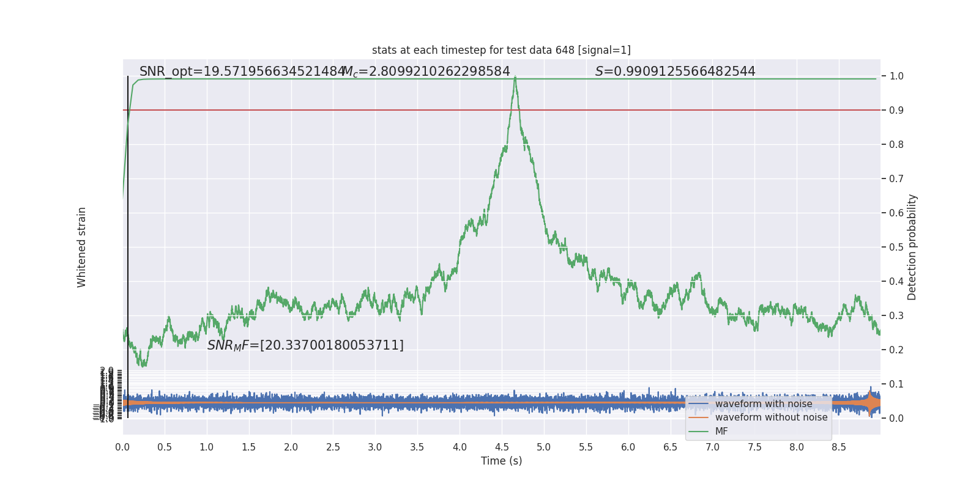
Task: Click x-axis tick label 0.0
Action: click(x=122, y=447)
